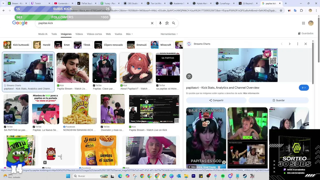
Task: Open Videos cortos tab
Action: [94, 34]
